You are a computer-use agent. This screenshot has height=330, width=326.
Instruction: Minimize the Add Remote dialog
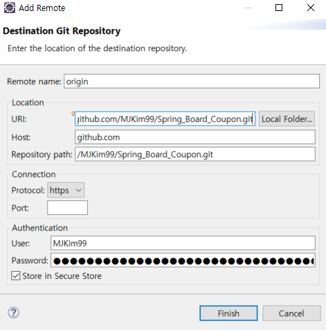click(x=248, y=8)
